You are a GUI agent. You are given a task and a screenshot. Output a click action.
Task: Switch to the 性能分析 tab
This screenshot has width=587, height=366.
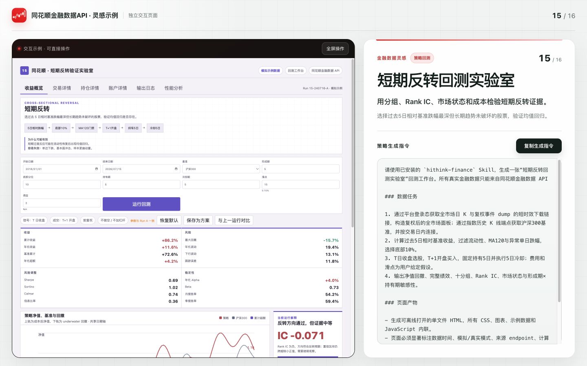(x=174, y=88)
